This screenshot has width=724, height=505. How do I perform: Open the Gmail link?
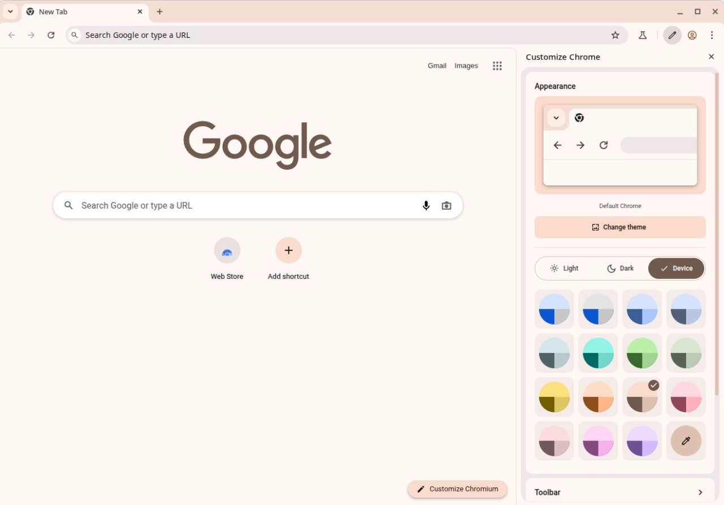pos(437,66)
